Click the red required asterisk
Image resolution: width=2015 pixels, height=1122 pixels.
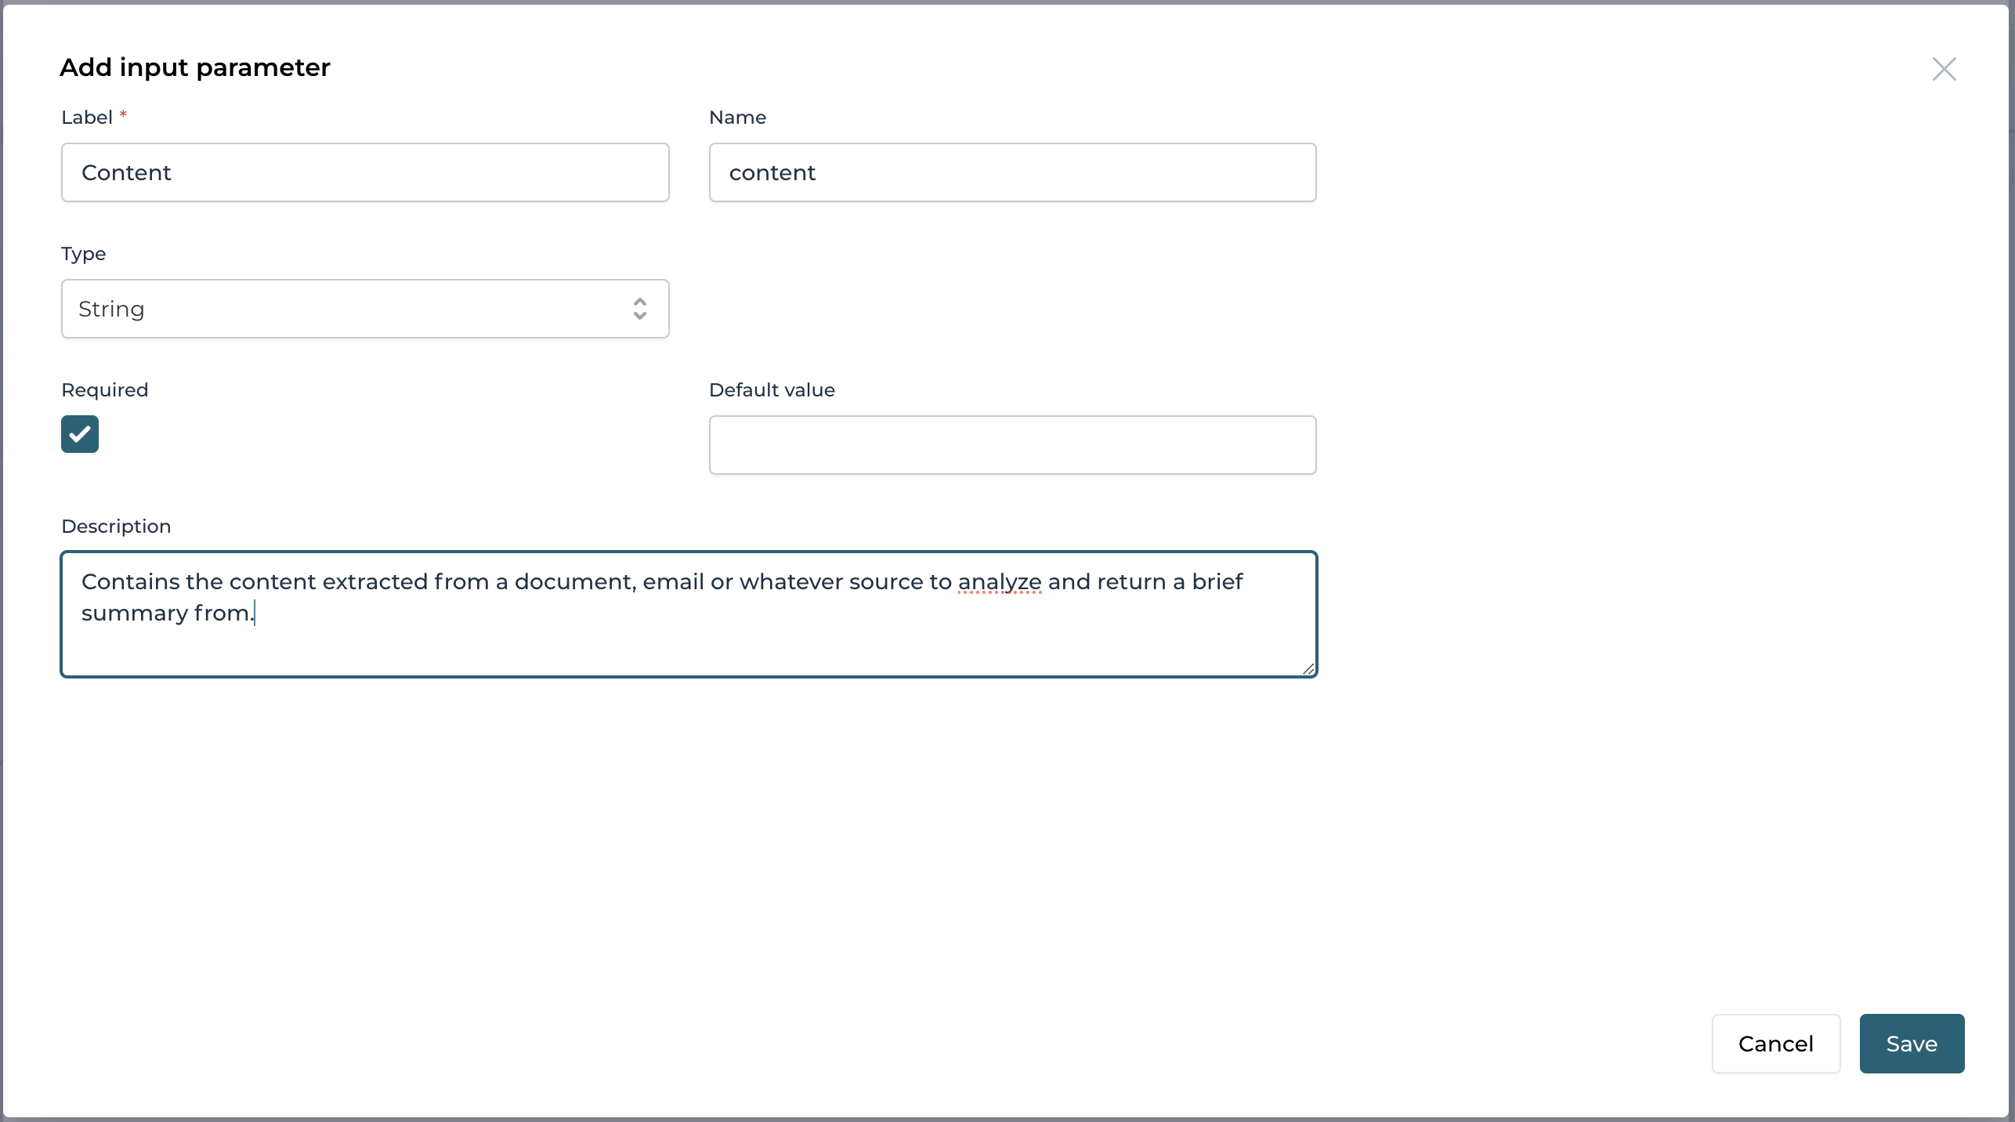pyautogui.click(x=123, y=115)
